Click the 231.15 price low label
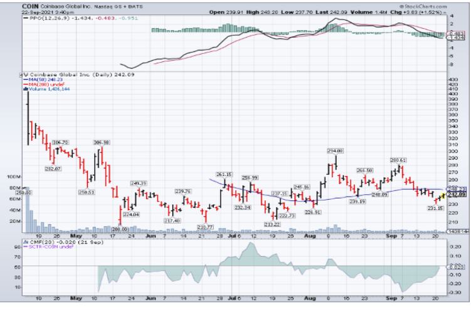The image size is (471, 310). click(x=435, y=209)
